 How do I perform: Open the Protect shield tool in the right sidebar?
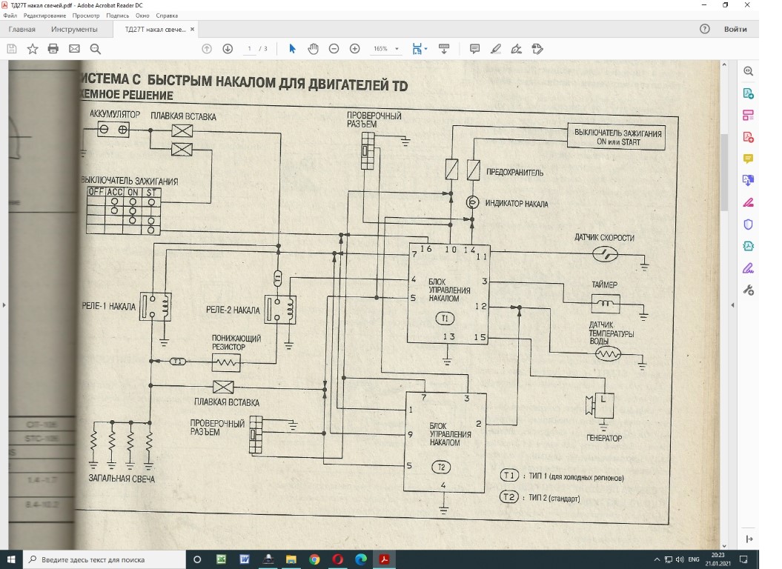click(x=748, y=224)
